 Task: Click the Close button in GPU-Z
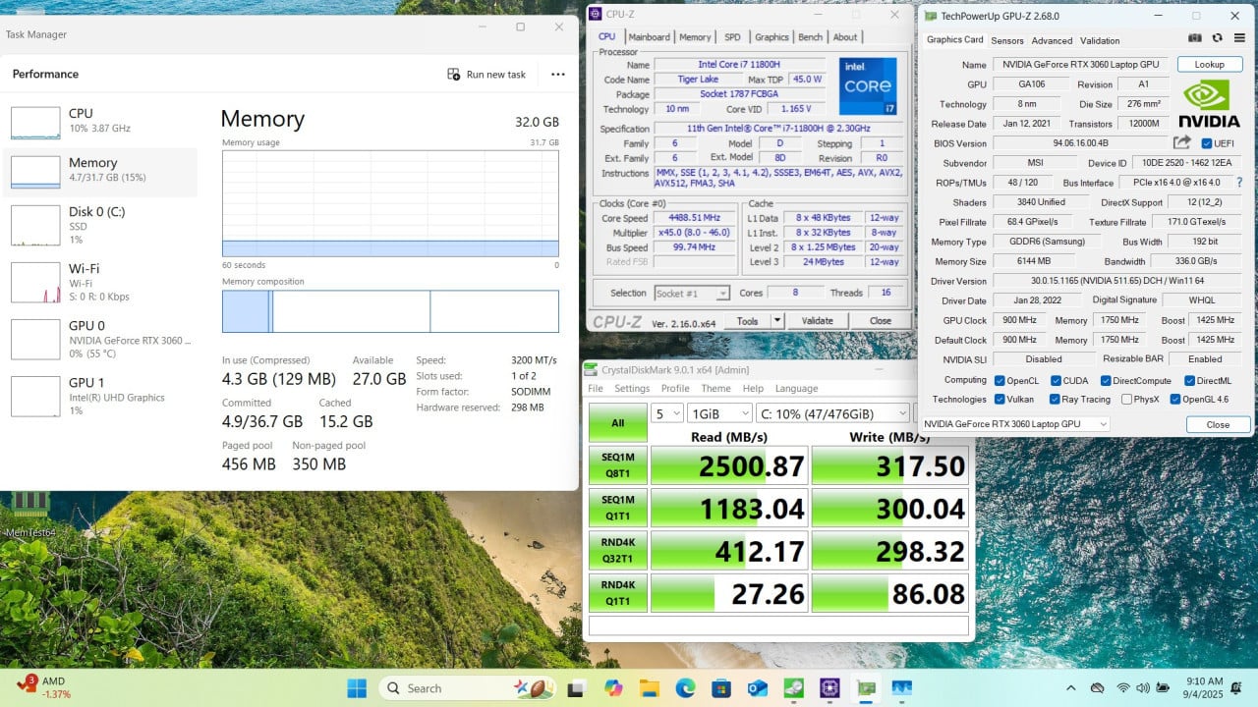(1218, 424)
